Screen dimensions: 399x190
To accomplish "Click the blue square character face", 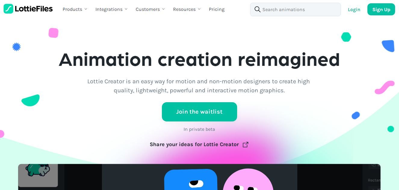I will 191,180.
